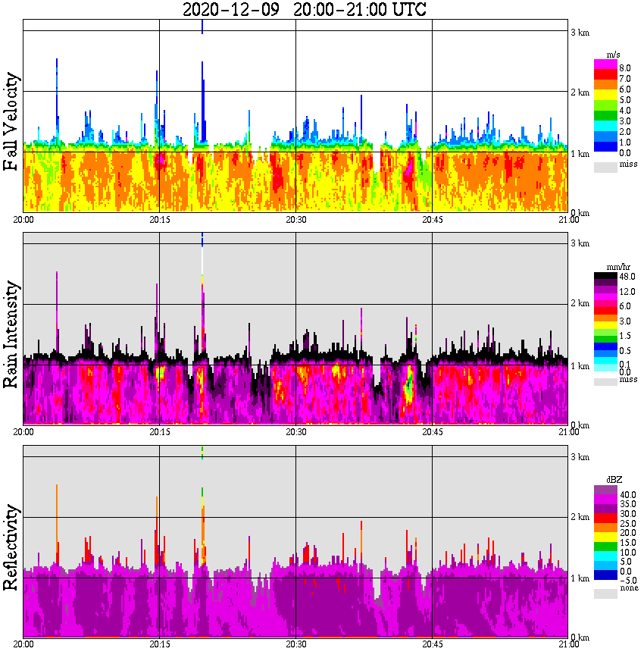Pick the green swatch in the dBZ legend
Screen dimensions: 644x658
point(605,547)
